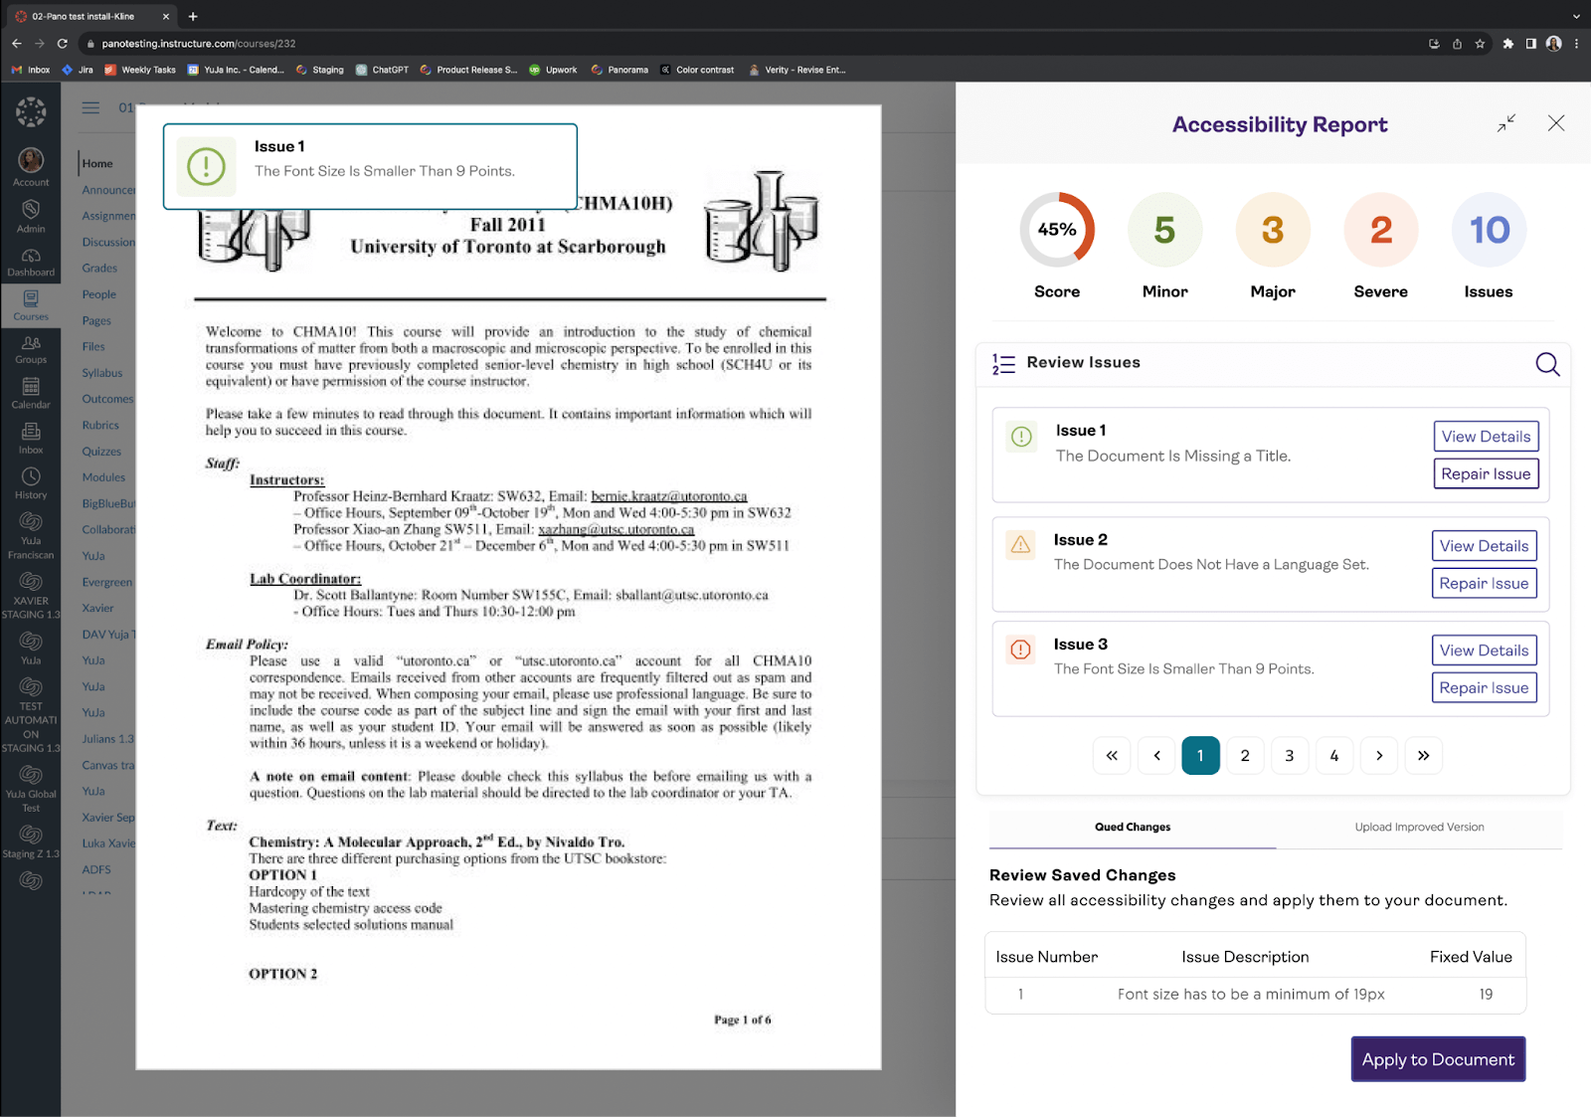Open the Calendar icon
Viewport: 1591px width, 1117px height.
[31, 386]
